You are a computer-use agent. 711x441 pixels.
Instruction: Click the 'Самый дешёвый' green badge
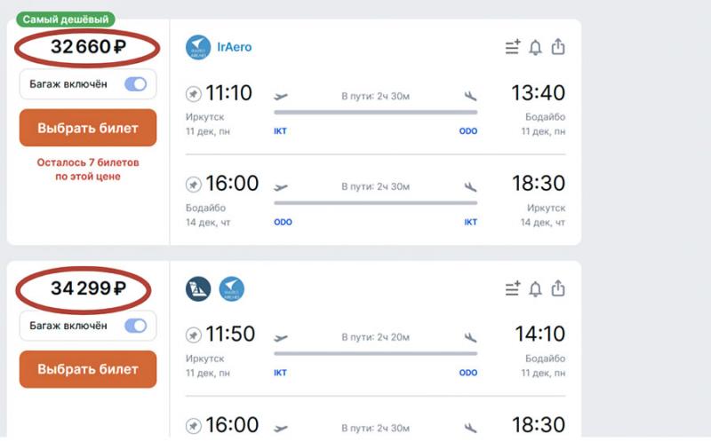(x=68, y=19)
